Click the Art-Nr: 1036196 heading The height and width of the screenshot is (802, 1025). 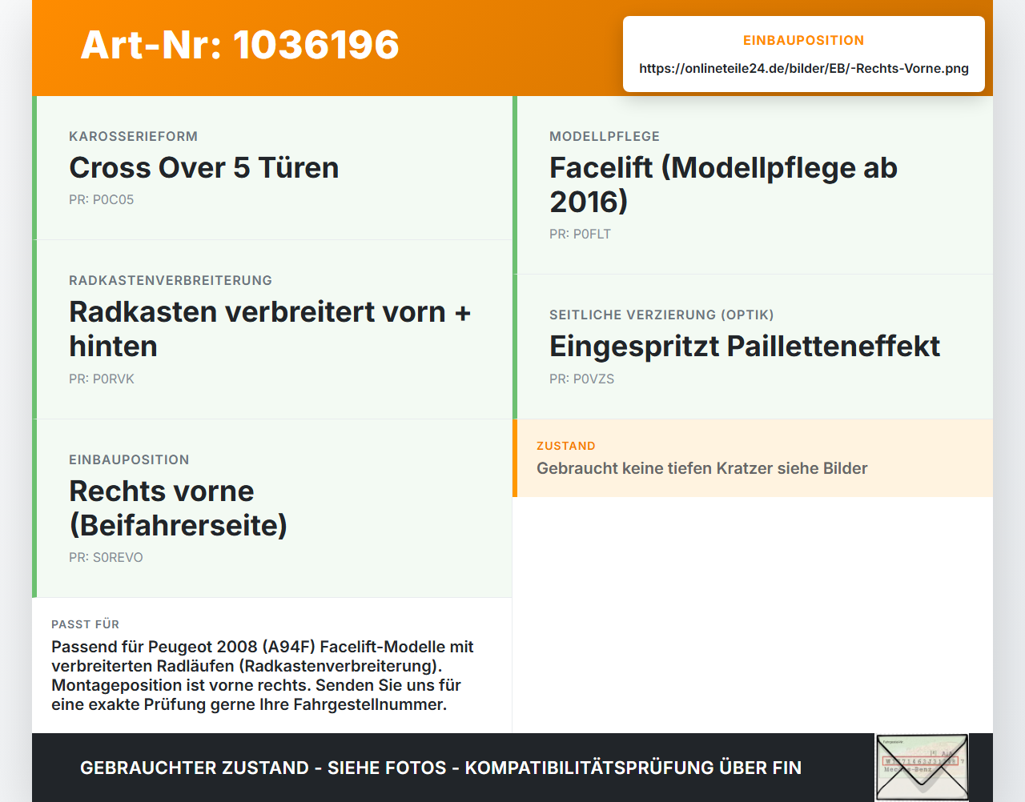[x=239, y=45]
